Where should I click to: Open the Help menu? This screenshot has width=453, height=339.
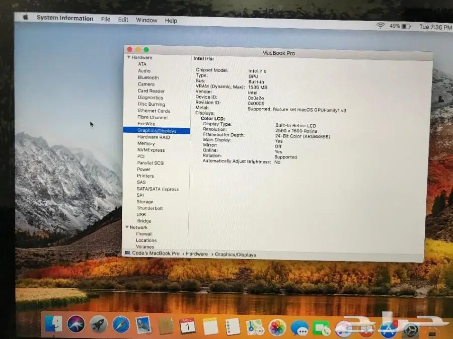pyautogui.click(x=171, y=21)
